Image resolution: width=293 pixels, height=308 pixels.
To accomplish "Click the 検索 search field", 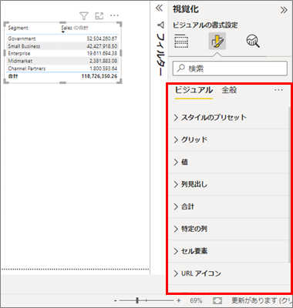I will coord(230,69).
